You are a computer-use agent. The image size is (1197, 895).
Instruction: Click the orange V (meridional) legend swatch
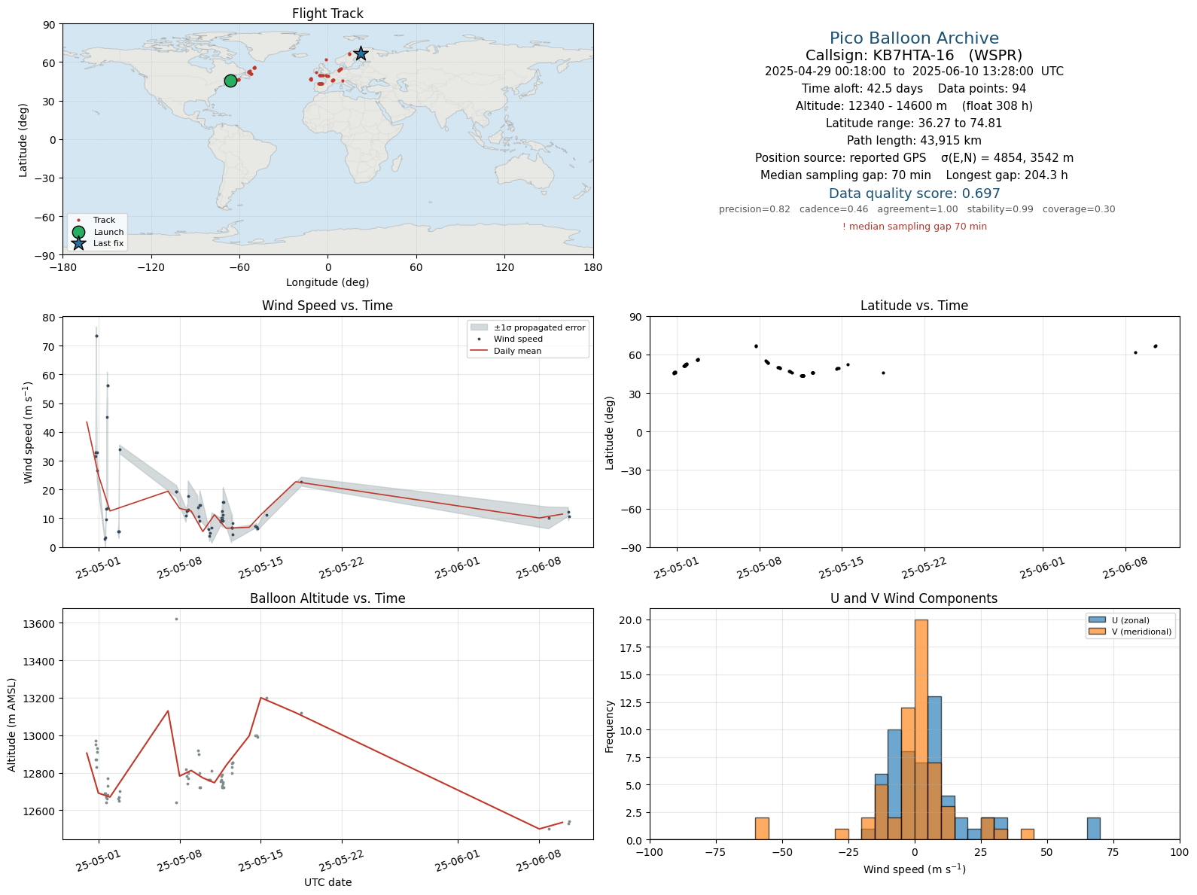tap(1097, 632)
